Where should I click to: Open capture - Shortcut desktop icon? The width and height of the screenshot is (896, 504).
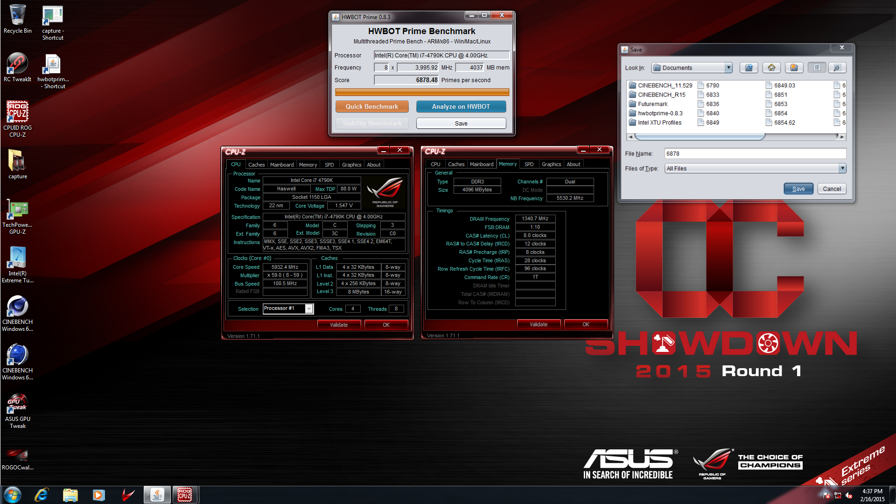[x=53, y=23]
